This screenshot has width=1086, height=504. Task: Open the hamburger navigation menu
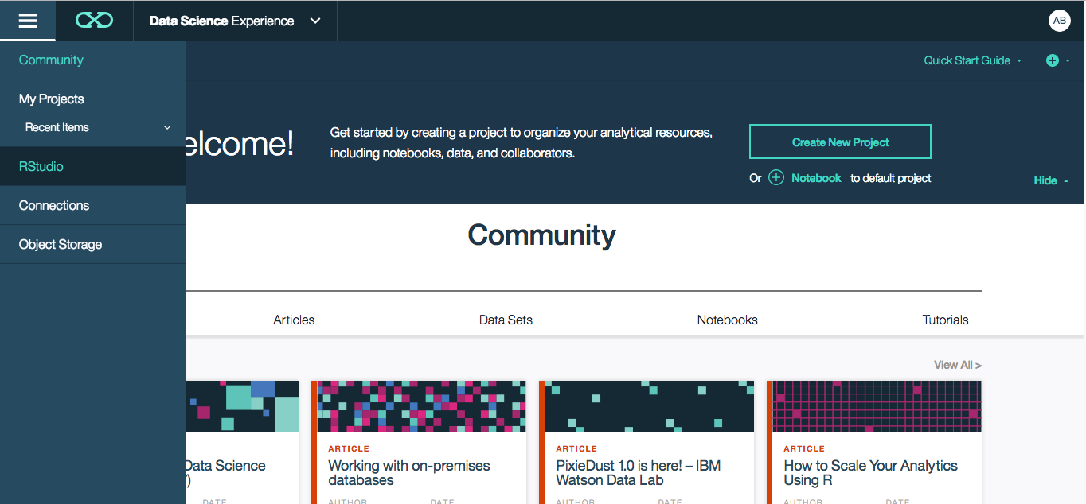pyautogui.click(x=27, y=20)
